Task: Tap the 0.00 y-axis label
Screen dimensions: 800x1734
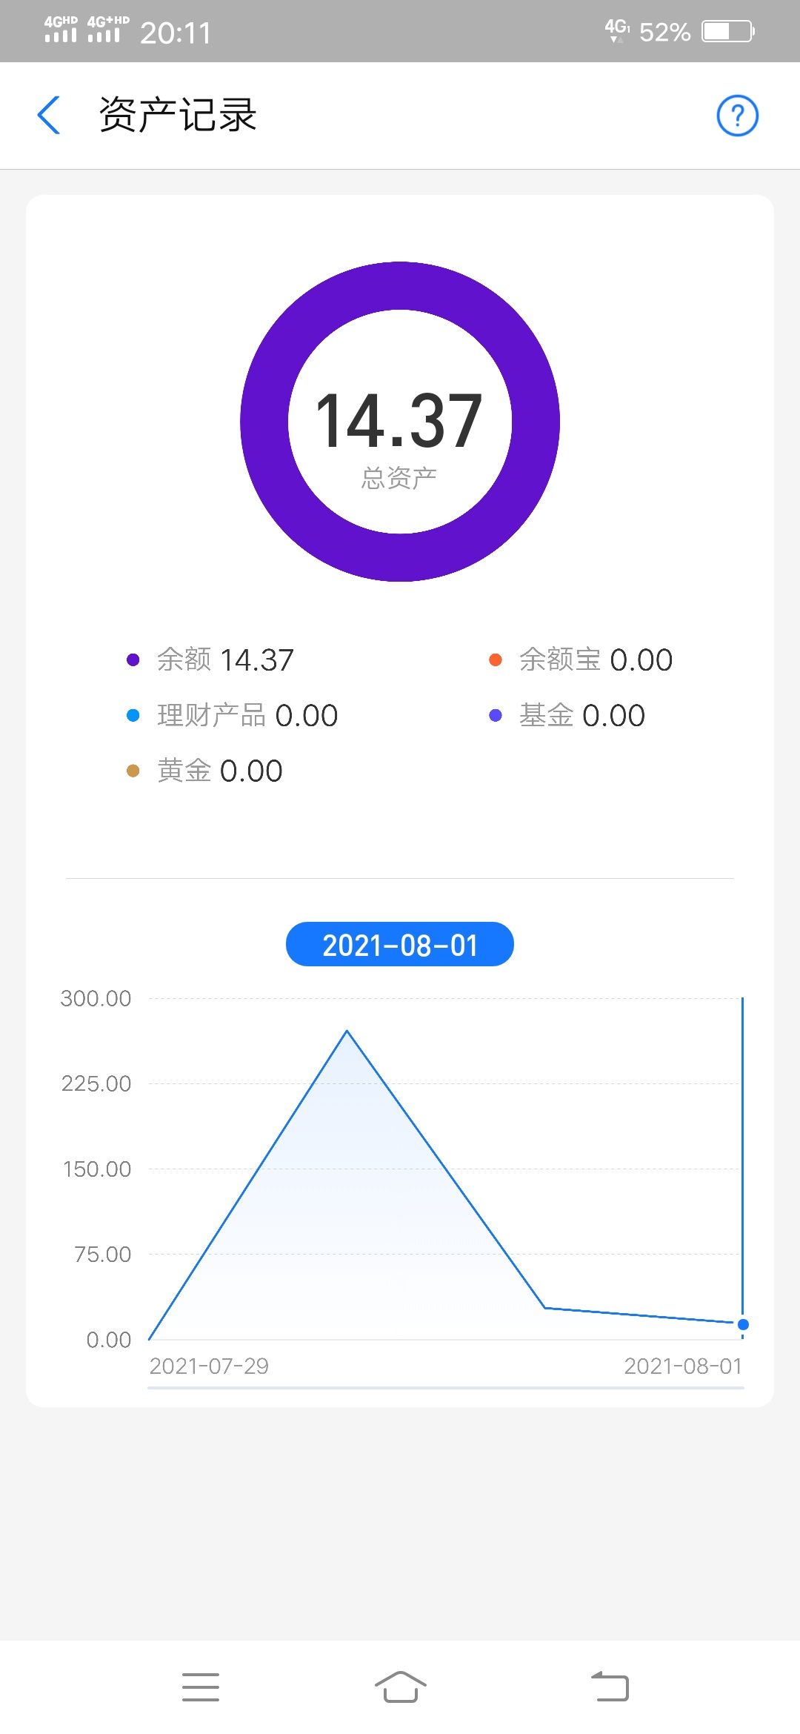Action: tap(109, 1339)
